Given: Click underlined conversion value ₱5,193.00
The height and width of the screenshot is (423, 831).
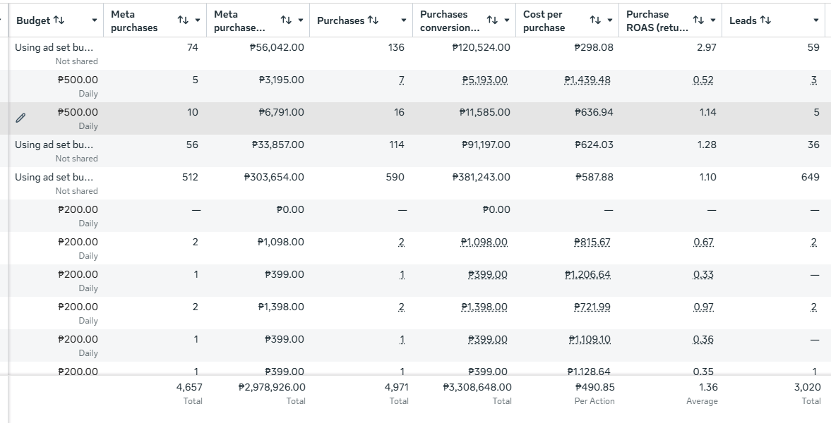Looking at the screenshot, I should [484, 80].
